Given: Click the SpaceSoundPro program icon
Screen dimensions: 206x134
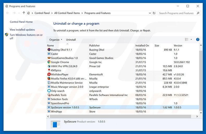Looking at the screenshot, I should coord(49,103).
